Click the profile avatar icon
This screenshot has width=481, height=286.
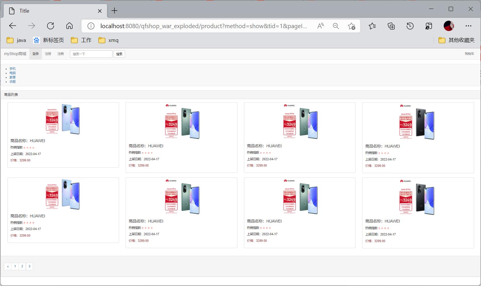pos(448,26)
